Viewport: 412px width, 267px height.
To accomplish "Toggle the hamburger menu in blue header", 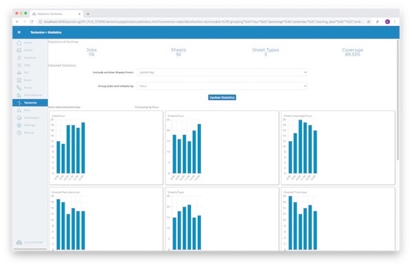I will (x=19, y=32).
